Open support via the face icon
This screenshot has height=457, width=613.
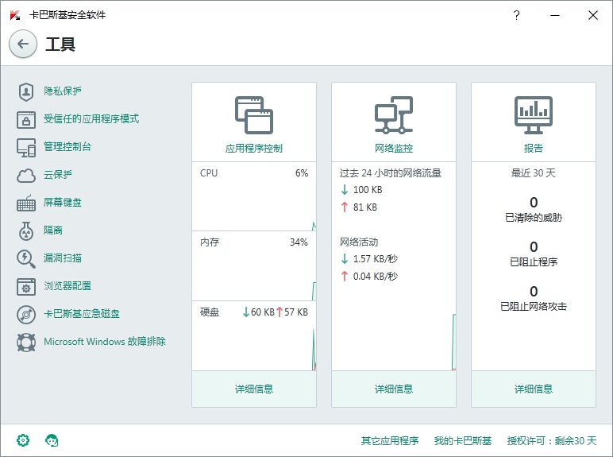click(52, 440)
